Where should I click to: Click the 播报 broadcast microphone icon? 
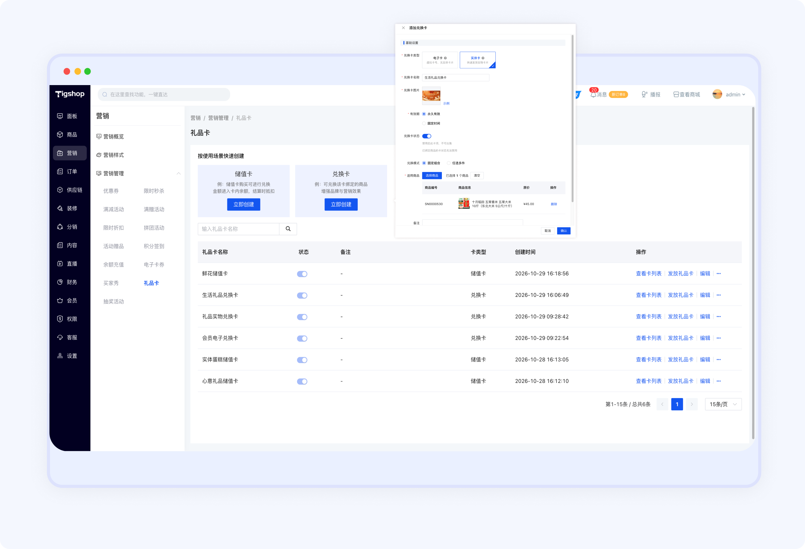pos(644,94)
